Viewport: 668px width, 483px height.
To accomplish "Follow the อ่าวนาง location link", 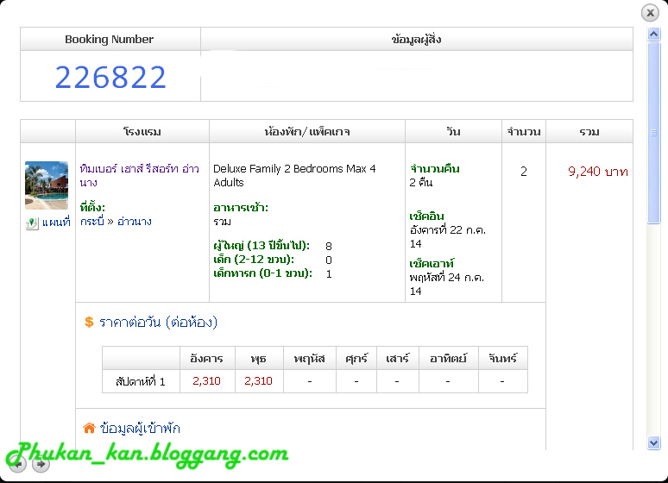I will [134, 222].
